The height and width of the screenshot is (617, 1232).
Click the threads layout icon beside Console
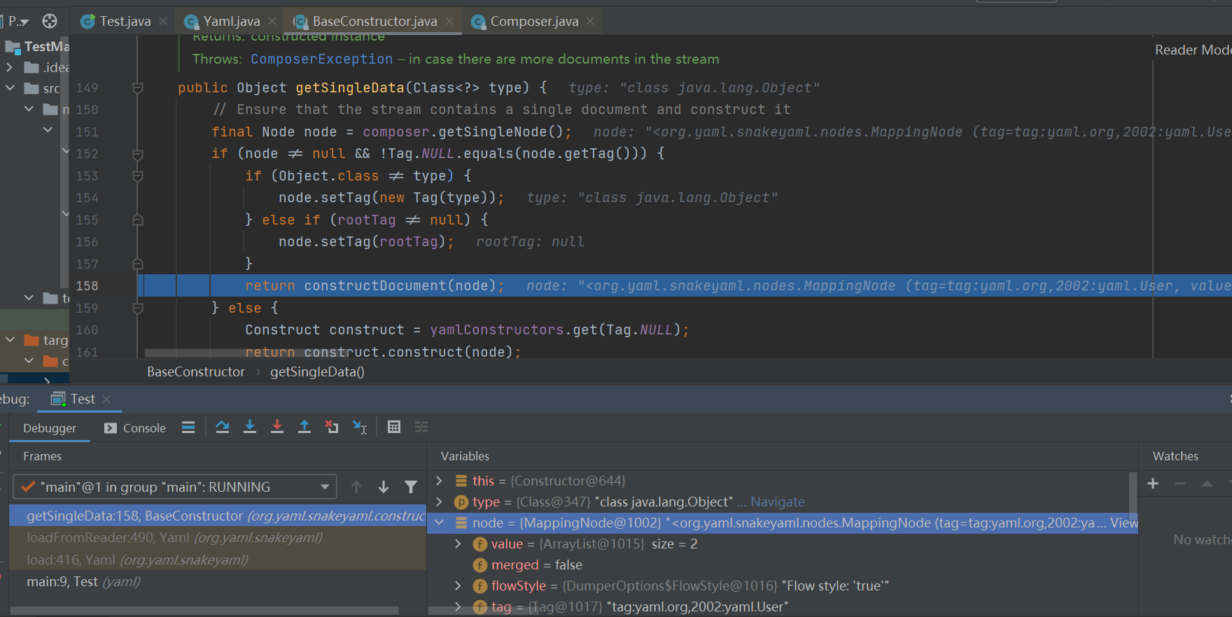point(188,427)
